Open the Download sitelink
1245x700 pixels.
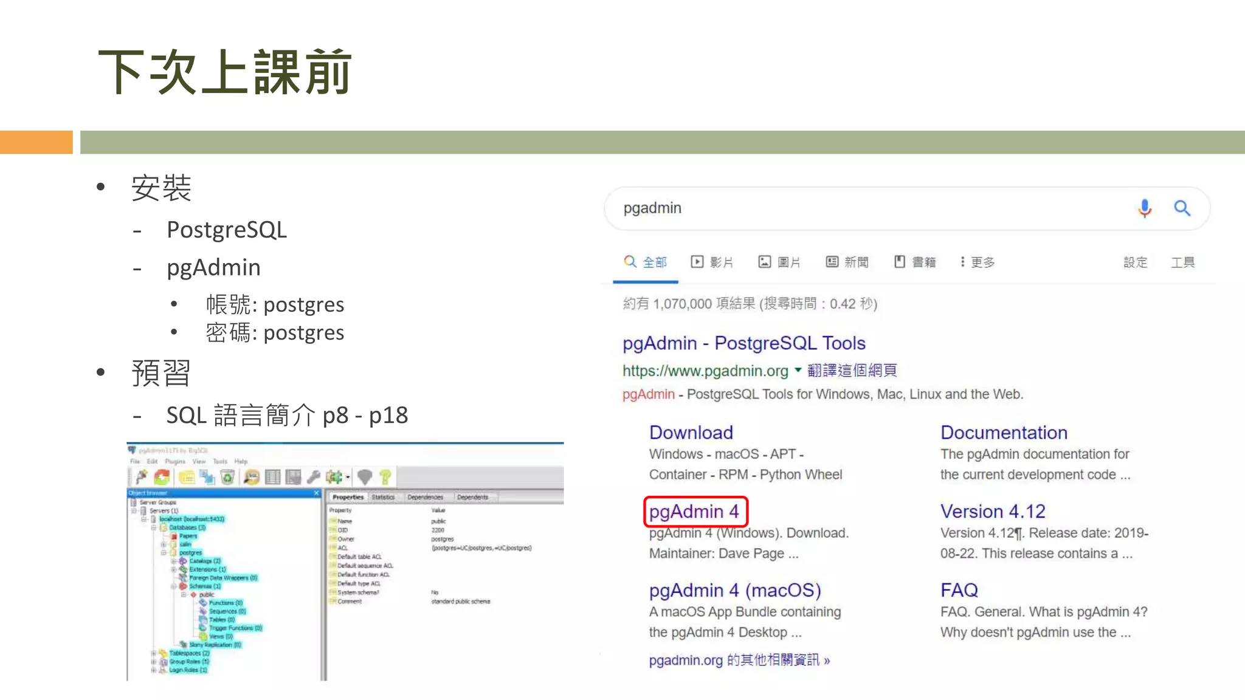click(691, 432)
